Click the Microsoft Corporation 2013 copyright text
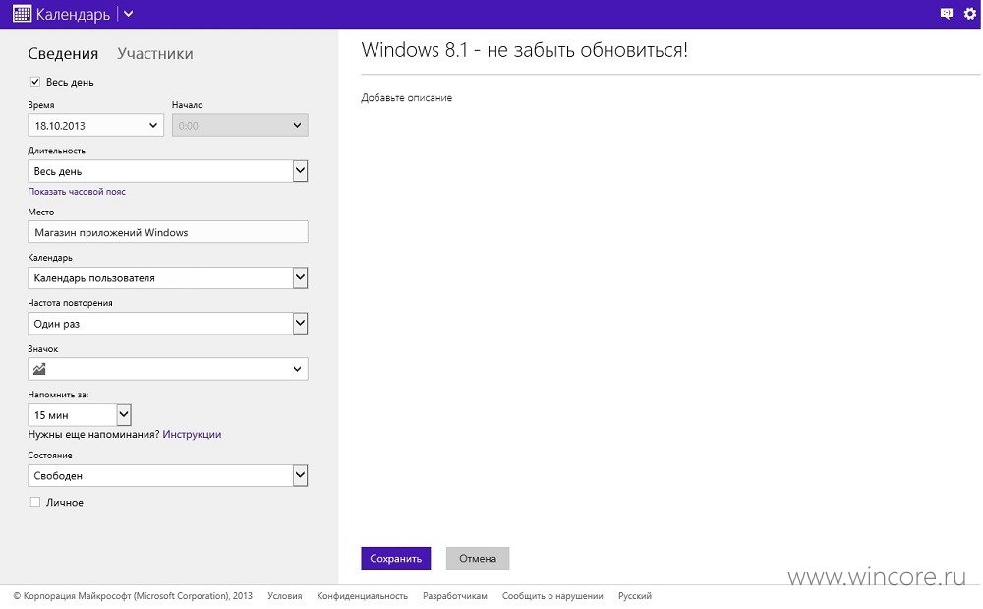The height and width of the screenshot is (609, 983). 133,596
